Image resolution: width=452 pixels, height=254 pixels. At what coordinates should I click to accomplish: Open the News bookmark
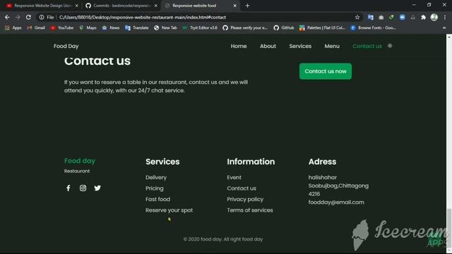(111, 28)
